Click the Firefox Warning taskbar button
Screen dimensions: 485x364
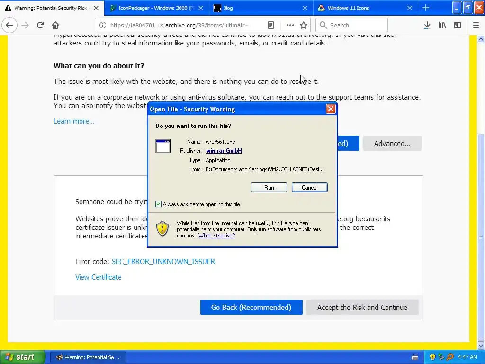coord(88,357)
